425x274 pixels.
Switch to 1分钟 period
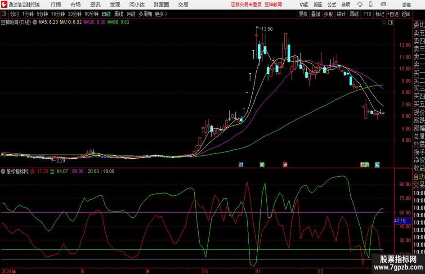[27, 14]
